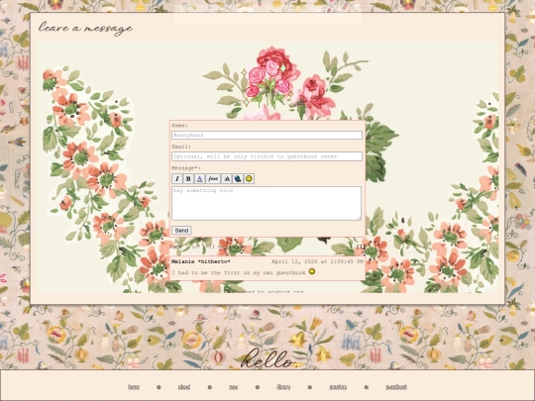Apply bold formatting to the message
535x401 pixels.
pyautogui.click(x=188, y=178)
